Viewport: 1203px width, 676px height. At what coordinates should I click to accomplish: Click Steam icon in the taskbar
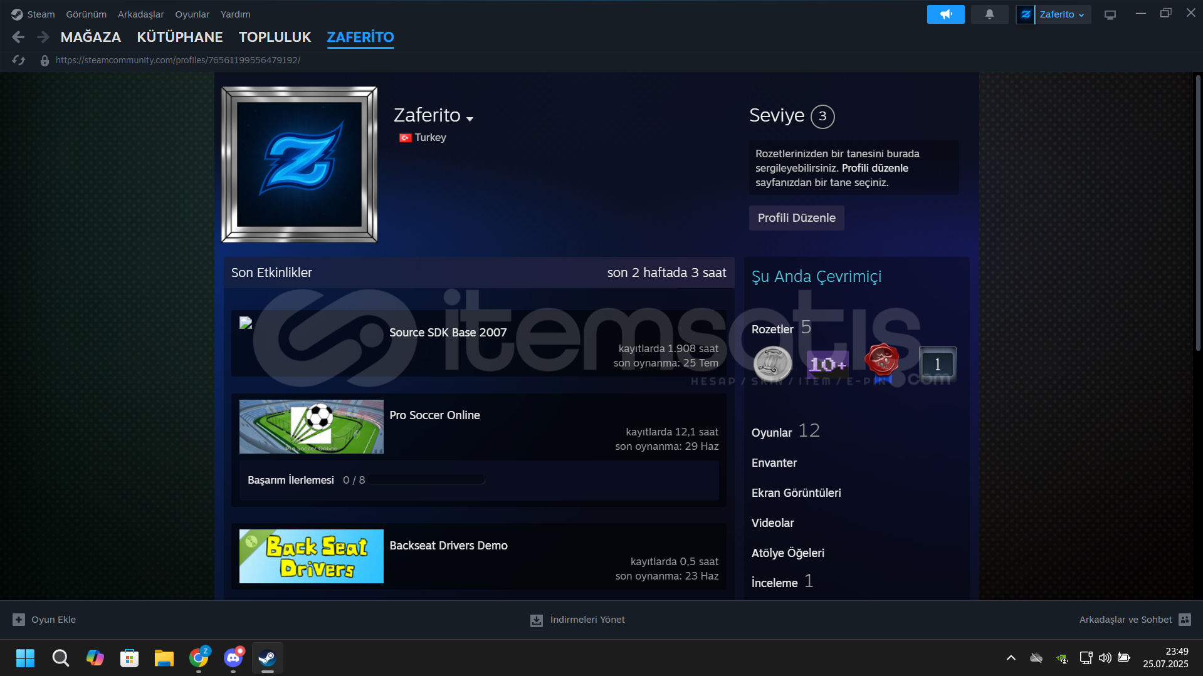click(x=268, y=658)
